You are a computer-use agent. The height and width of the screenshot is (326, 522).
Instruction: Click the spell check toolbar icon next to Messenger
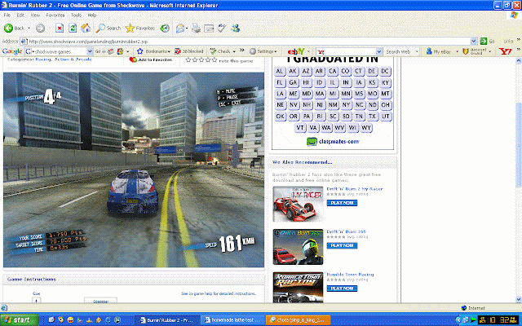coord(222,29)
